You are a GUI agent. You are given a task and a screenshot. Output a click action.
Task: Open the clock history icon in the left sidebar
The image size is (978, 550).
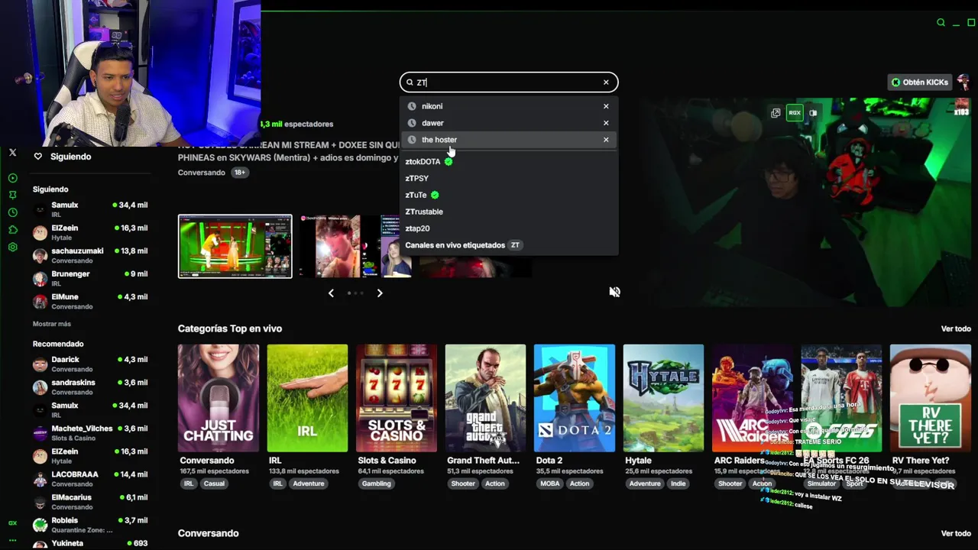click(12, 212)
